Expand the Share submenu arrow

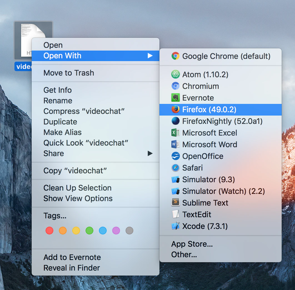(150, 153)
